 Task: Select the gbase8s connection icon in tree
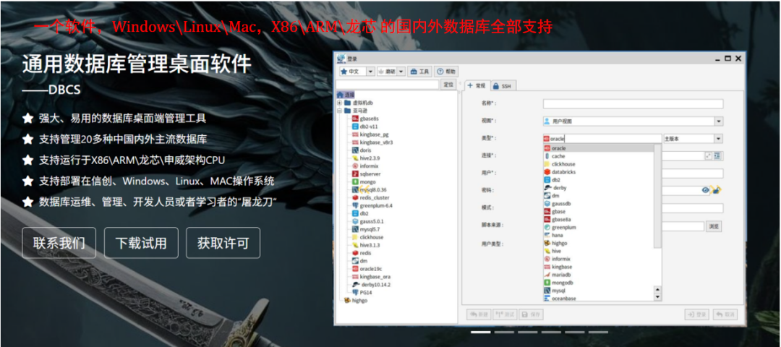click(355, 119)
